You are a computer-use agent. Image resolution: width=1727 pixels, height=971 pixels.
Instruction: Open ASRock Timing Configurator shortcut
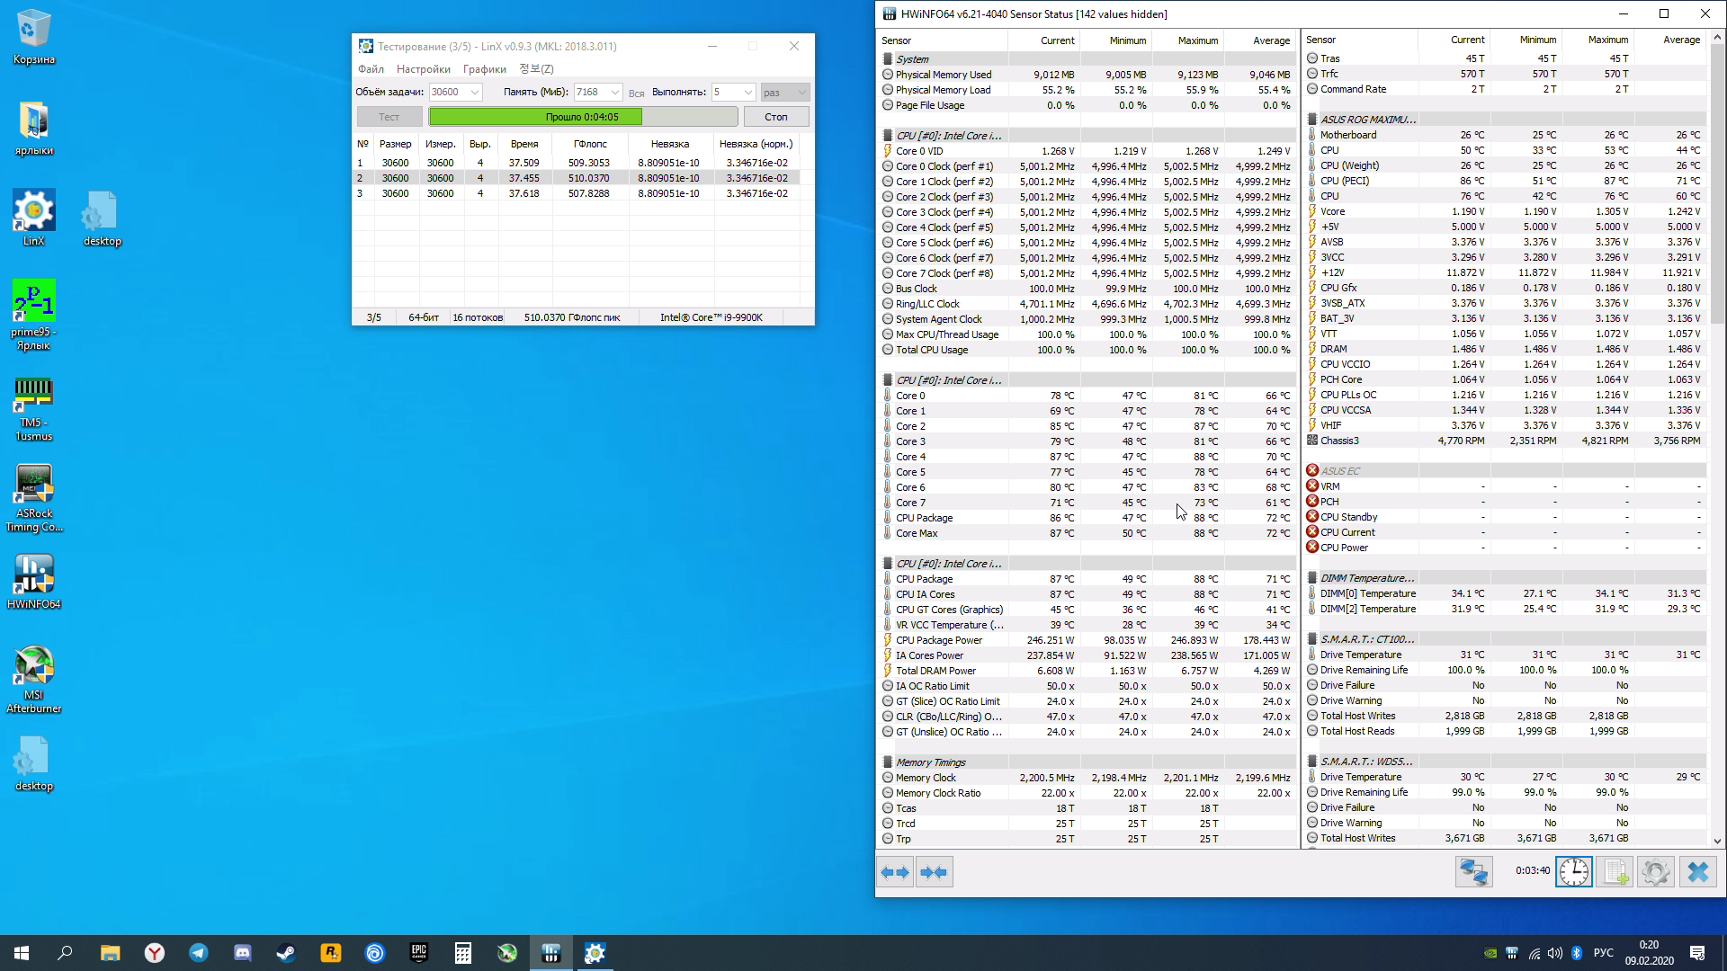pyautogui.click(x=33, y=498)
